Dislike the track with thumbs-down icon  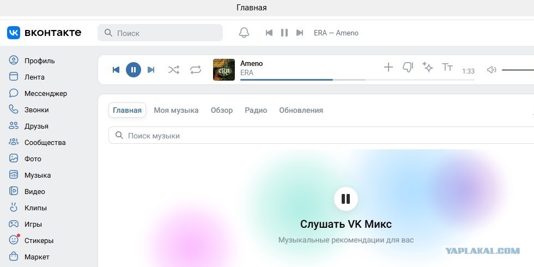(408, 67)
